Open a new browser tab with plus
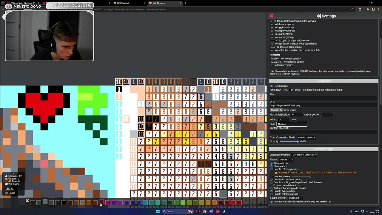 coord(186,3)
